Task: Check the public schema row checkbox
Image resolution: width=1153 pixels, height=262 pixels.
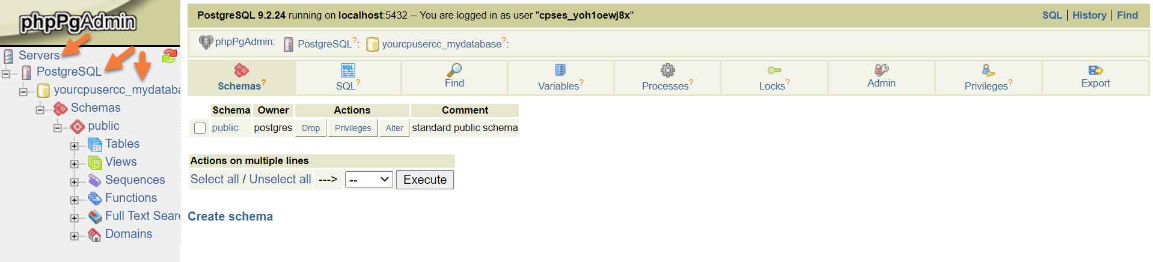Action: click(x=200, y=128)
